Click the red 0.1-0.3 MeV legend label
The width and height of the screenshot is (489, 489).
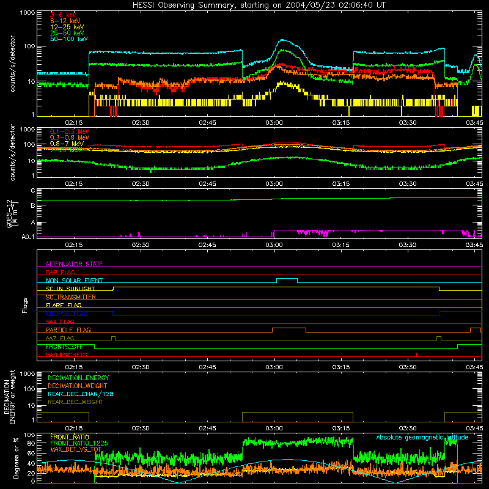click(x=70, y=131)
